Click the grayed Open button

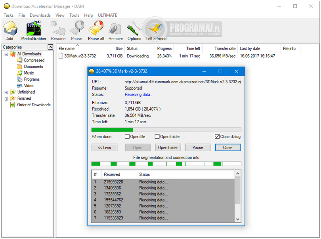tap(138, 147)
